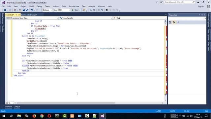Viewport: 211px width, 119px height.
Task: Open the Task View taskbar button
Action: [11, 116]
